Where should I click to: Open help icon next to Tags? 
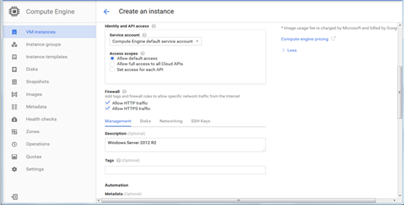[118, 161]
